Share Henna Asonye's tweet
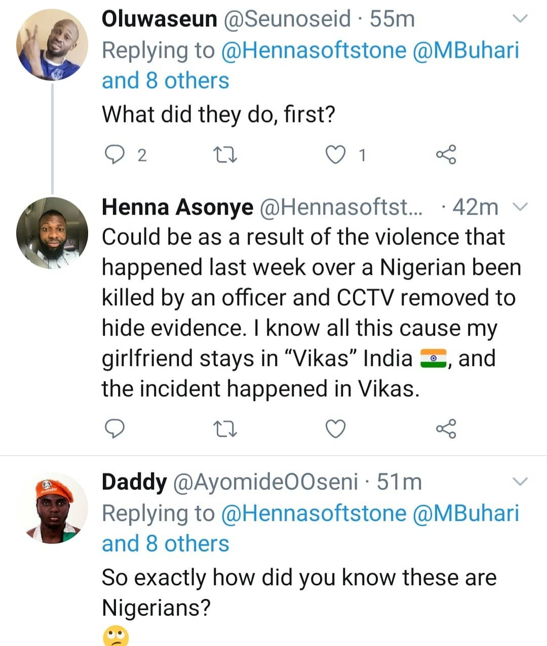The image size is (547, 646). pyautogui.click(x=446, y=429)
